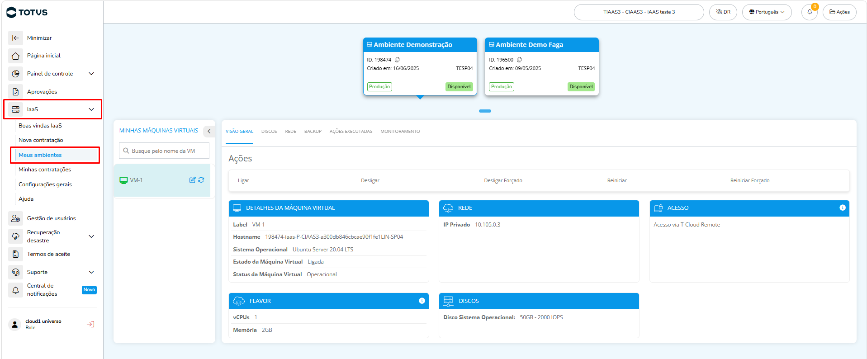The height and width of the screenshot is (359, 867).
Task: Open the MONITORAMENTO tab
Action: tap(400, 132)
